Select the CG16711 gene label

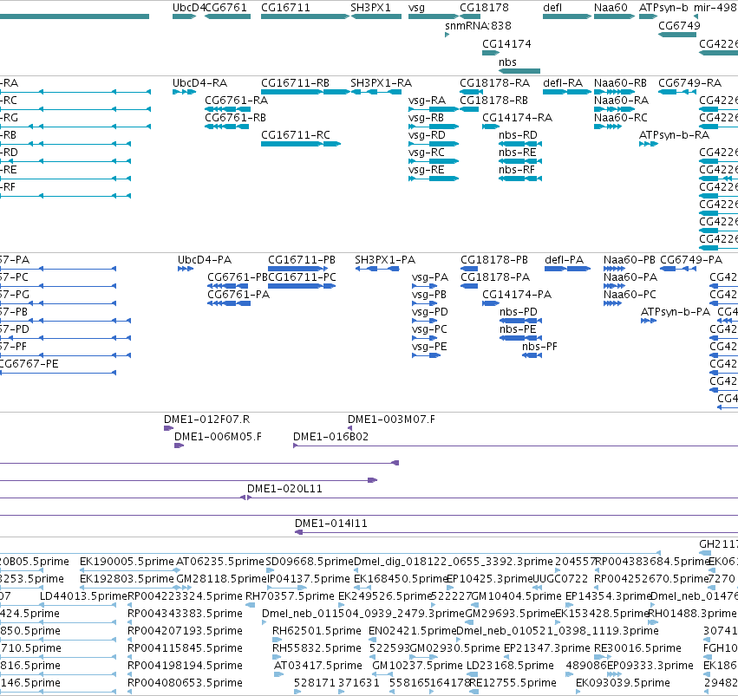[285, 8]
